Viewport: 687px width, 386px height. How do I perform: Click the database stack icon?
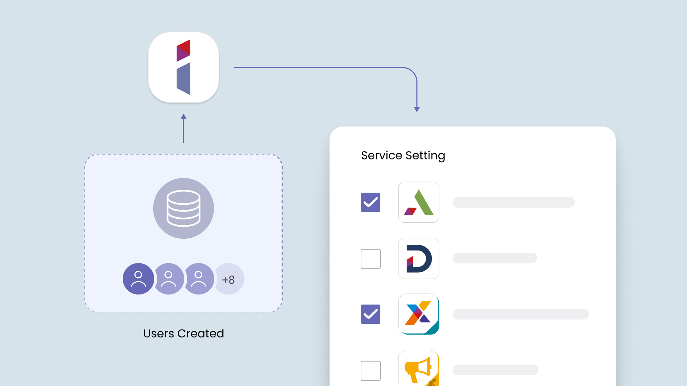pos(184,208)
